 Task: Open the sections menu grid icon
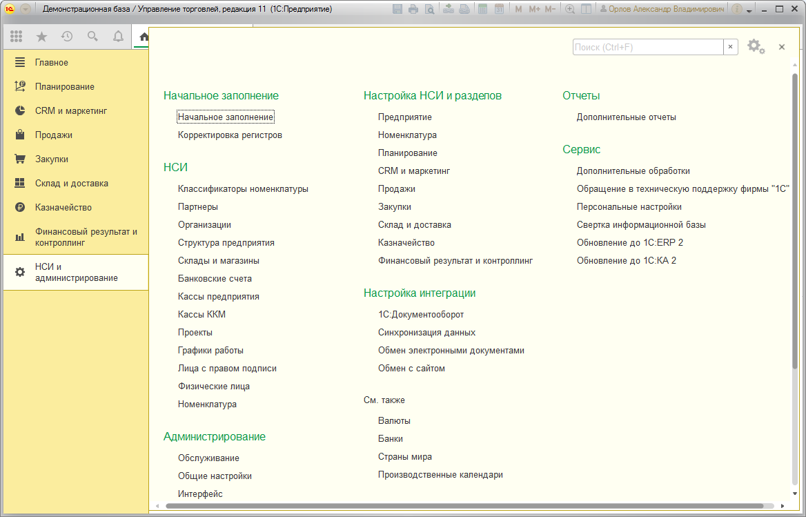(x=16, y=37)
